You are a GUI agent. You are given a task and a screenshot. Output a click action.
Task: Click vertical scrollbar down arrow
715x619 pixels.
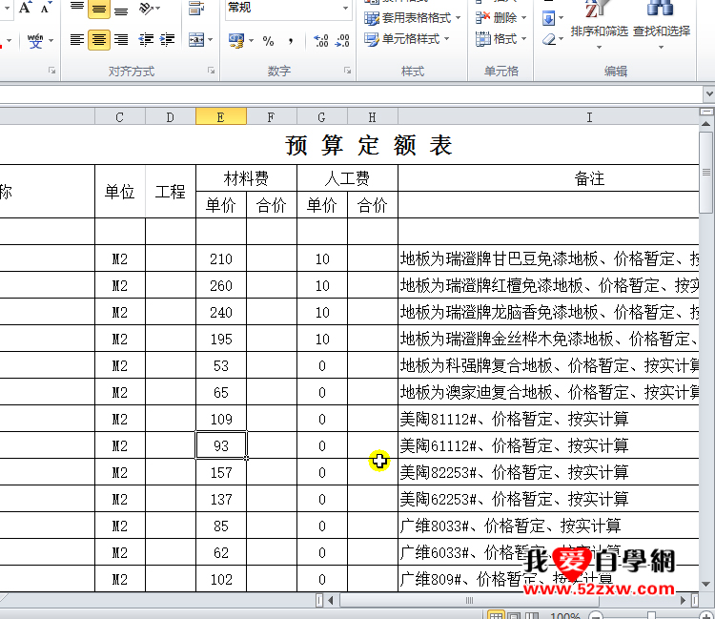tap(705, 585)
